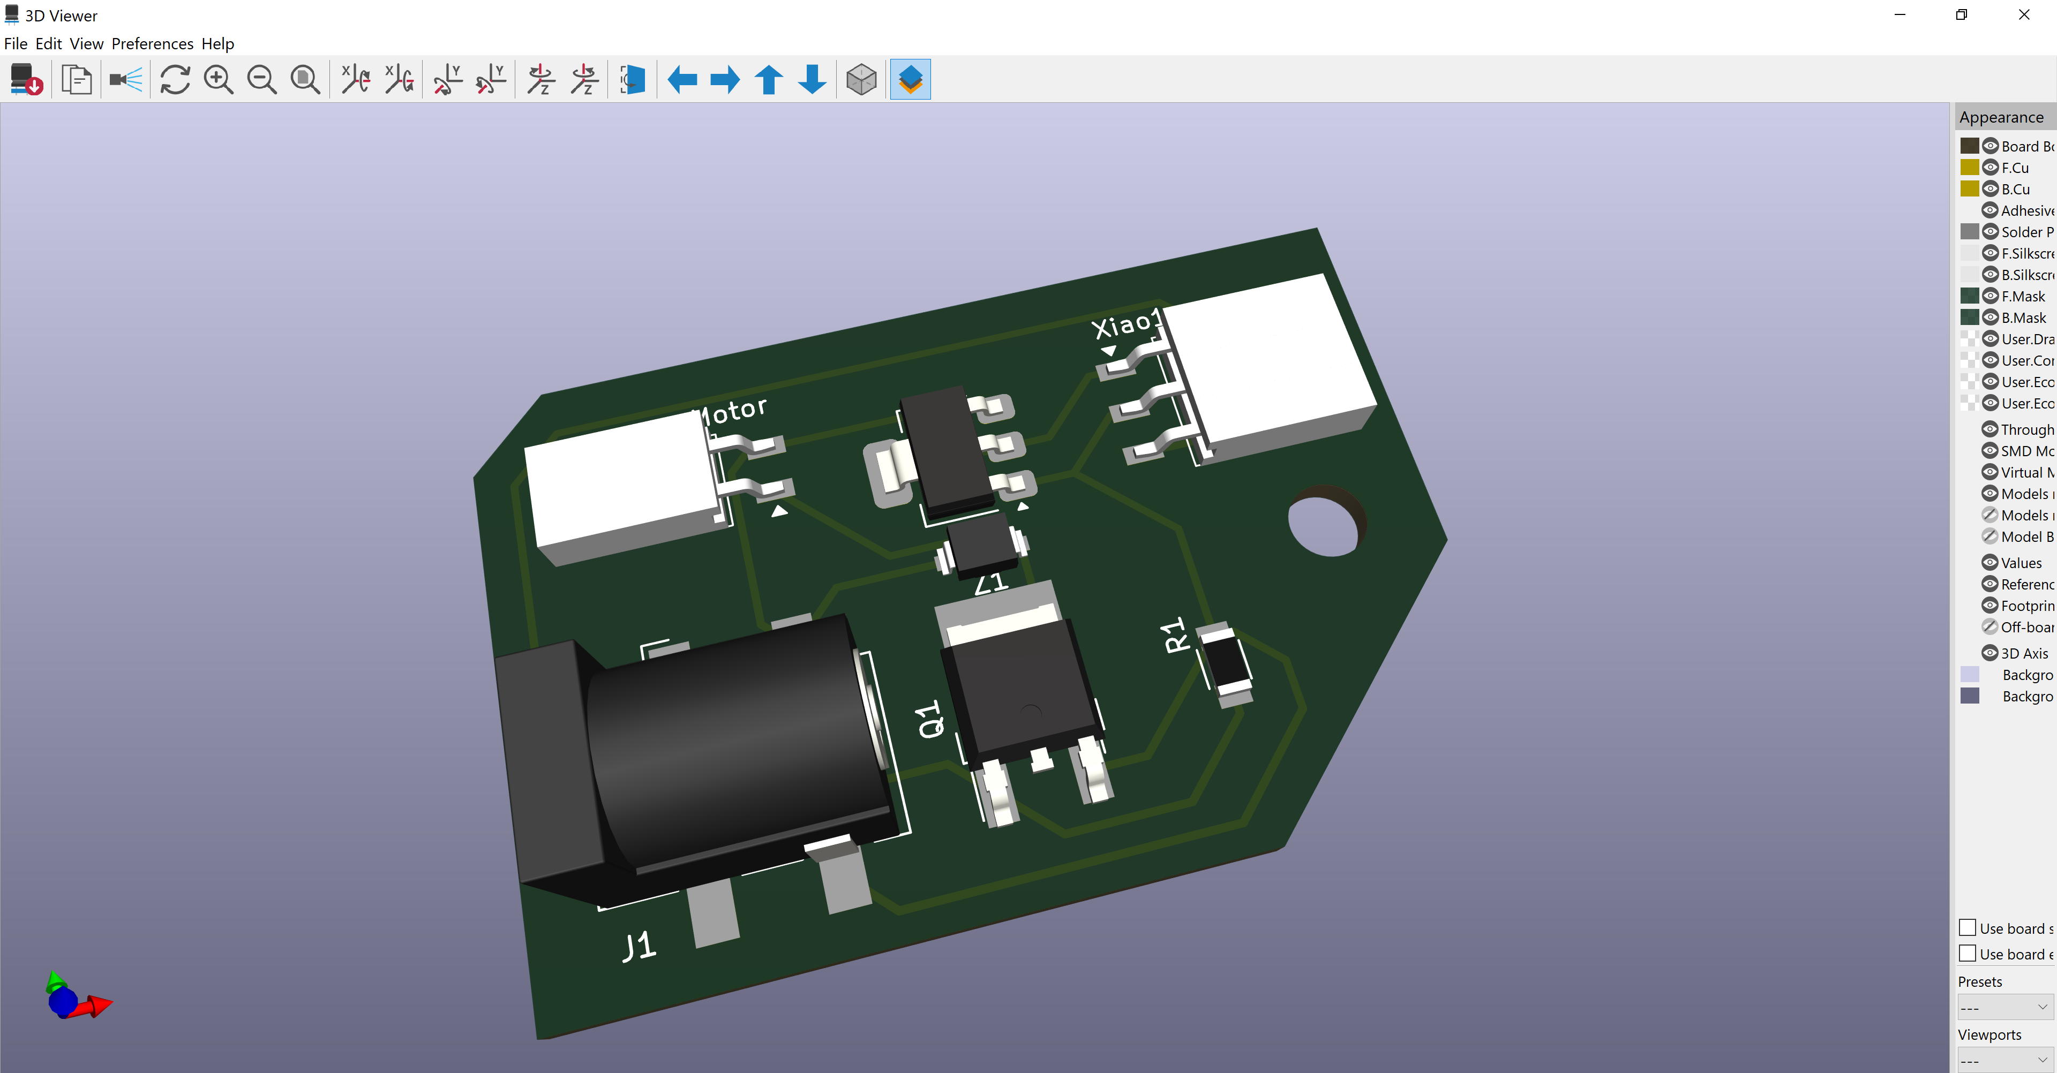Toggle Footprint text visibility eye
The image size is (2057, 1073).
(1990, 606)
